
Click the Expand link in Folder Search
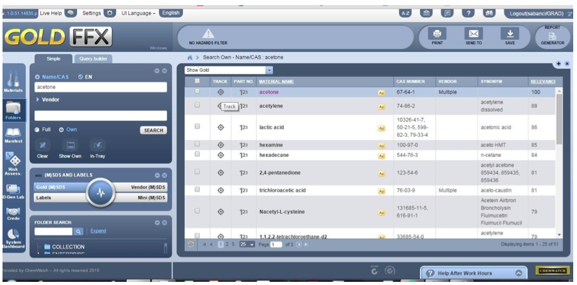pyautogui.click(x=98, y=231)
